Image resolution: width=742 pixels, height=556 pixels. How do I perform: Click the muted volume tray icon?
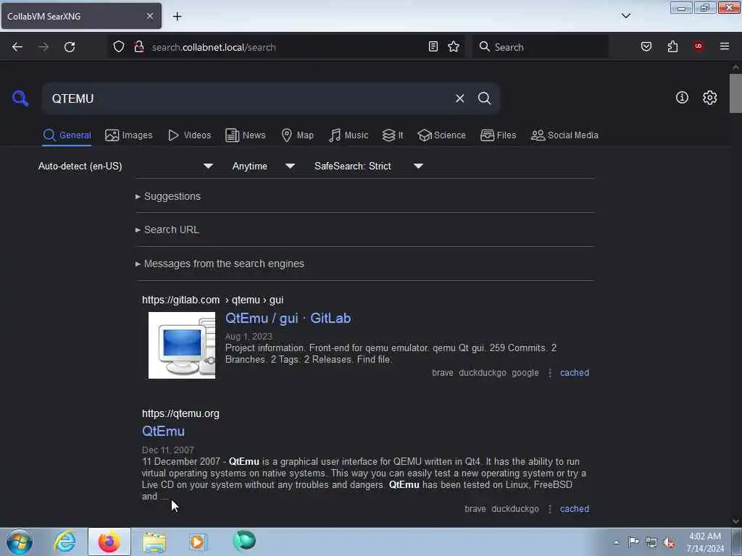click(669, 543)
